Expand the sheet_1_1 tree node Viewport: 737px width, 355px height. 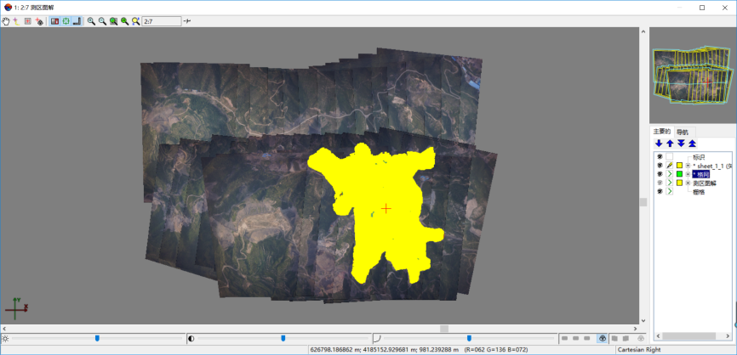688,166
